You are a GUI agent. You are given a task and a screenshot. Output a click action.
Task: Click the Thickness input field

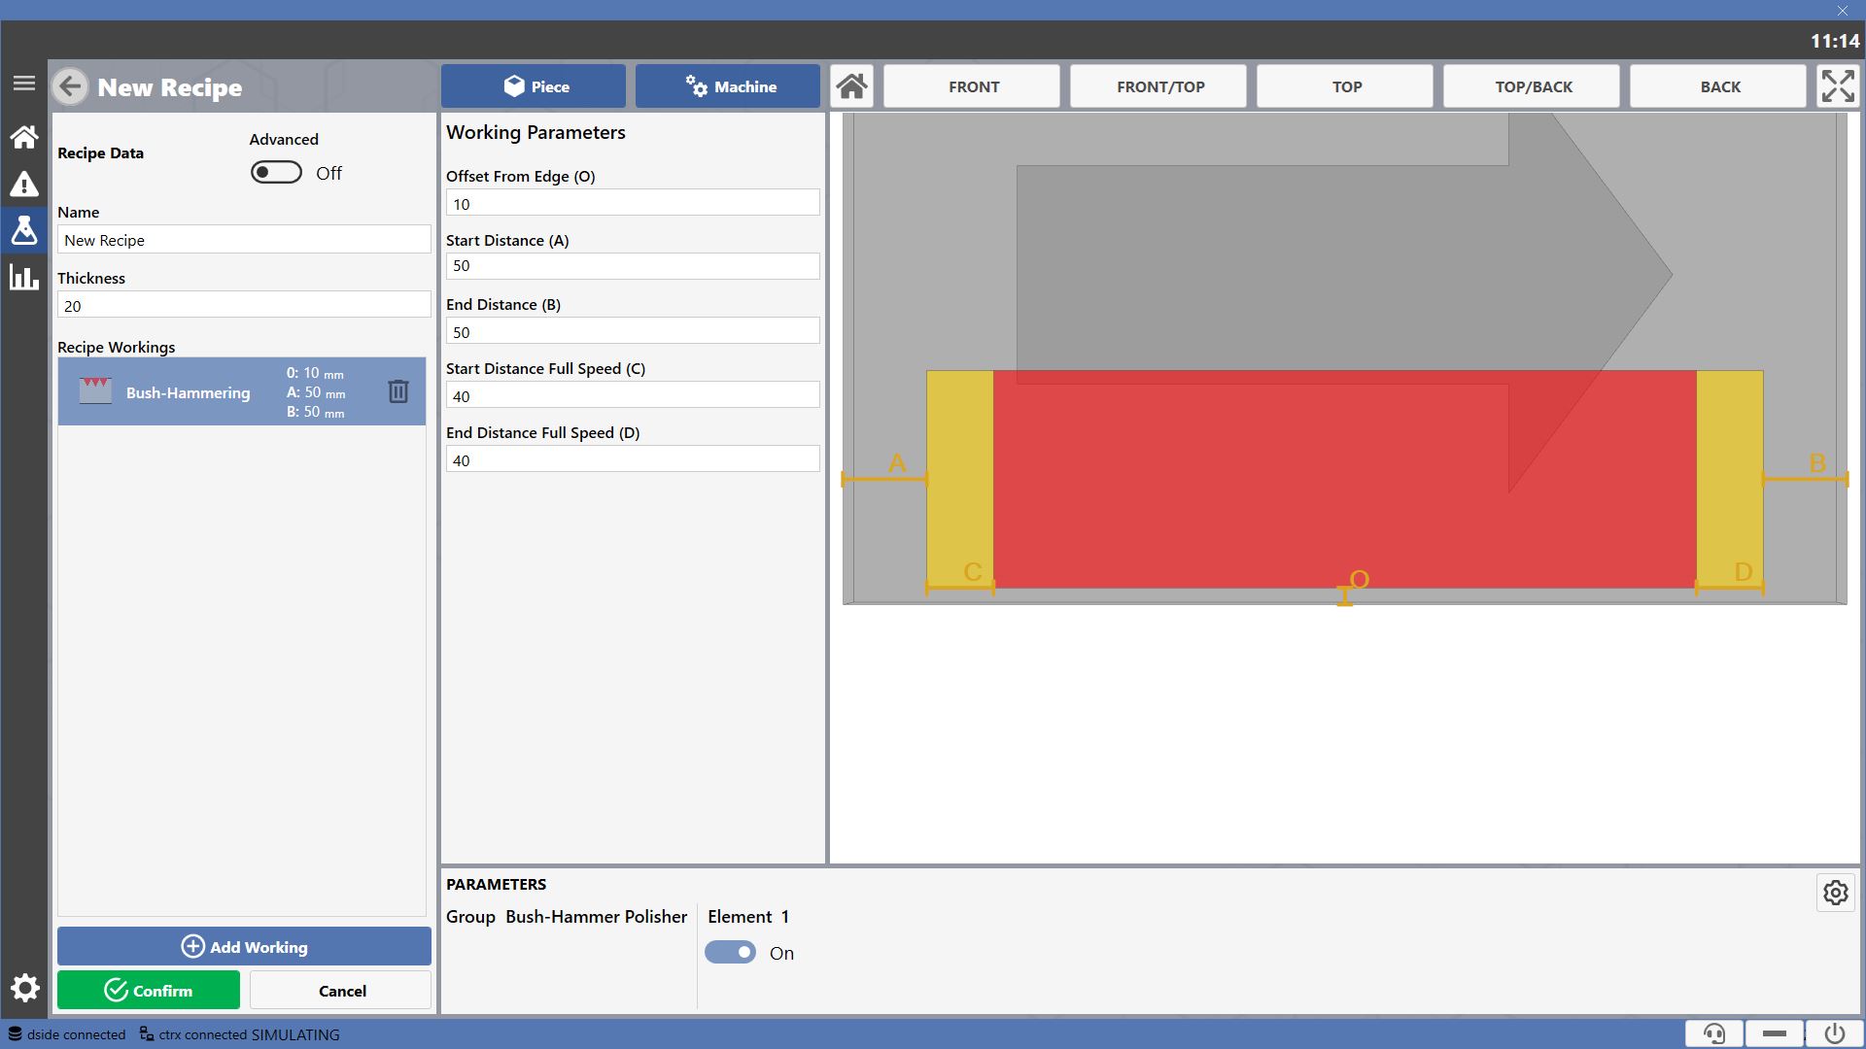(244, 305)
